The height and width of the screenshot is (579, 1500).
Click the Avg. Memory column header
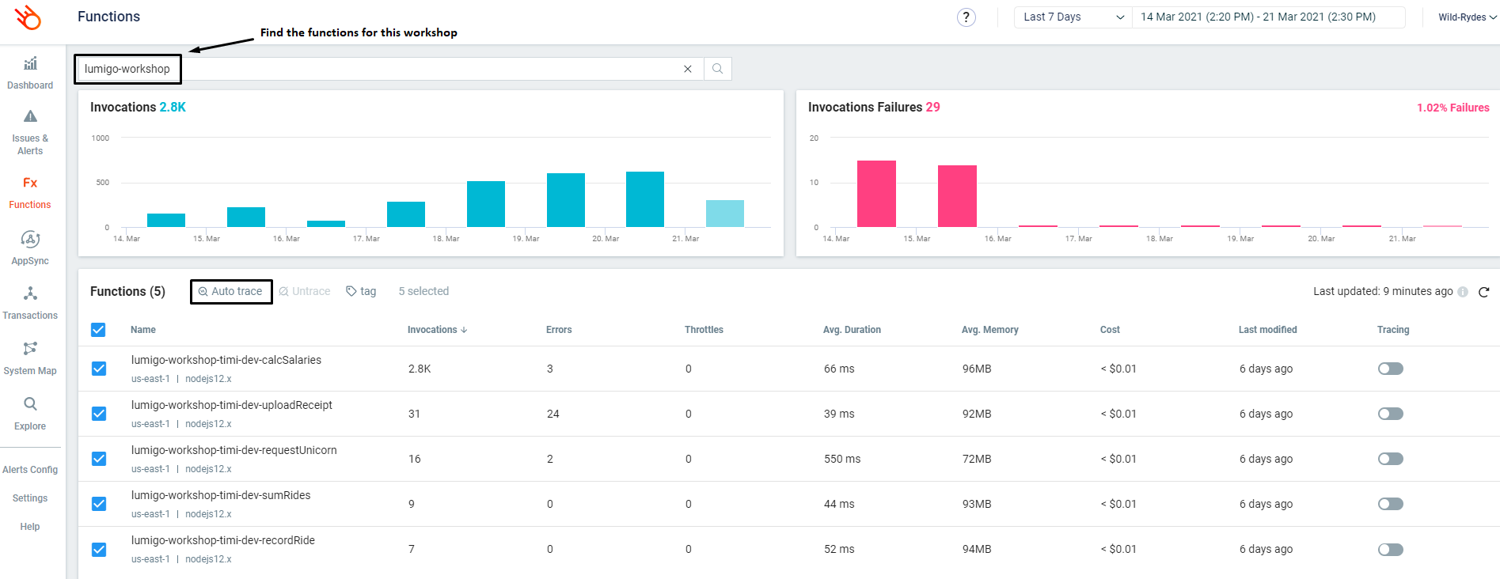click(x=990, y=330)
